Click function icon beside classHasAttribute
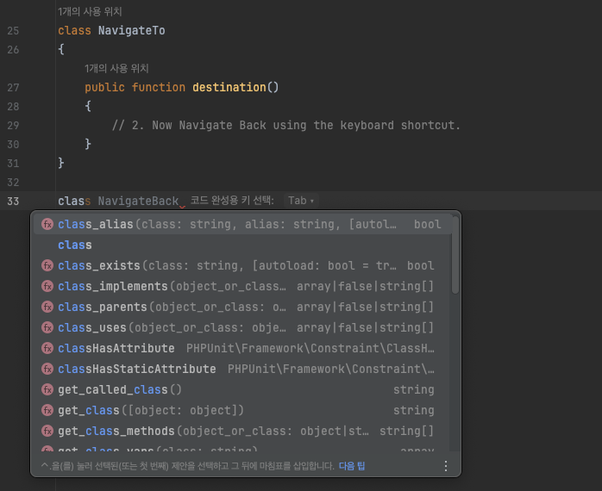Viewport: 602px width, 491px height. coord(47,348)
